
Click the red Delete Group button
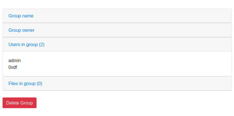tap(19, 103)
